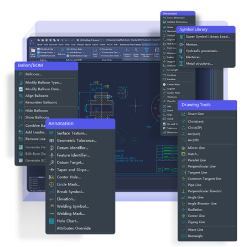Open the Advanced Part Library ribbon tab
This screenshot has height=247, width=249.
click(130, 44)
